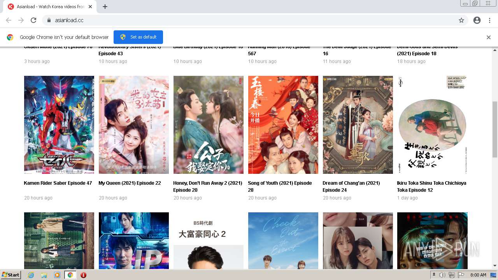Switch to Chrome in the taskbar
The height and width of the screenshot is (280, 498).
(70, 275)
